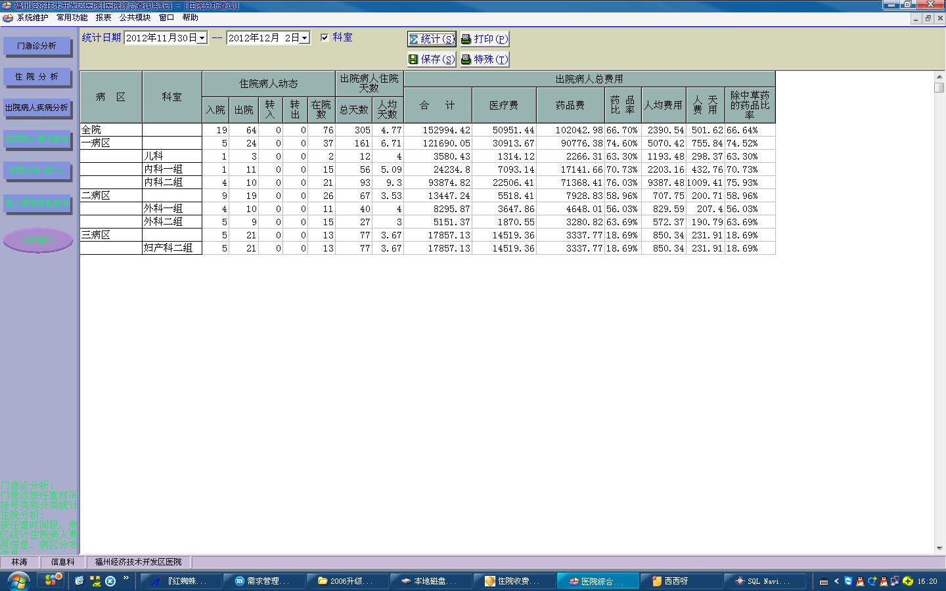
Task: Click the 一病区 row label
Action: click(x=110, y=143)
